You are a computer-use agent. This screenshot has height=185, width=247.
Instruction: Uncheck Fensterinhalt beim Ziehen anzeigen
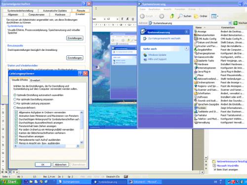click(16, 126)
